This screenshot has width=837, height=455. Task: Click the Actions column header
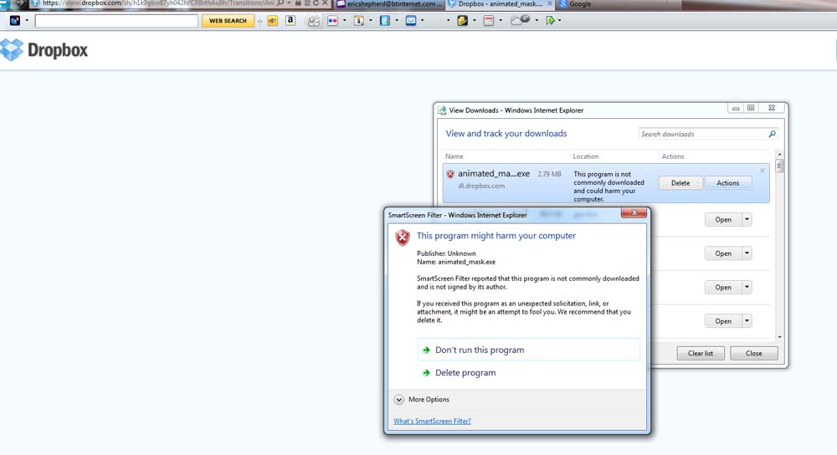673,156
